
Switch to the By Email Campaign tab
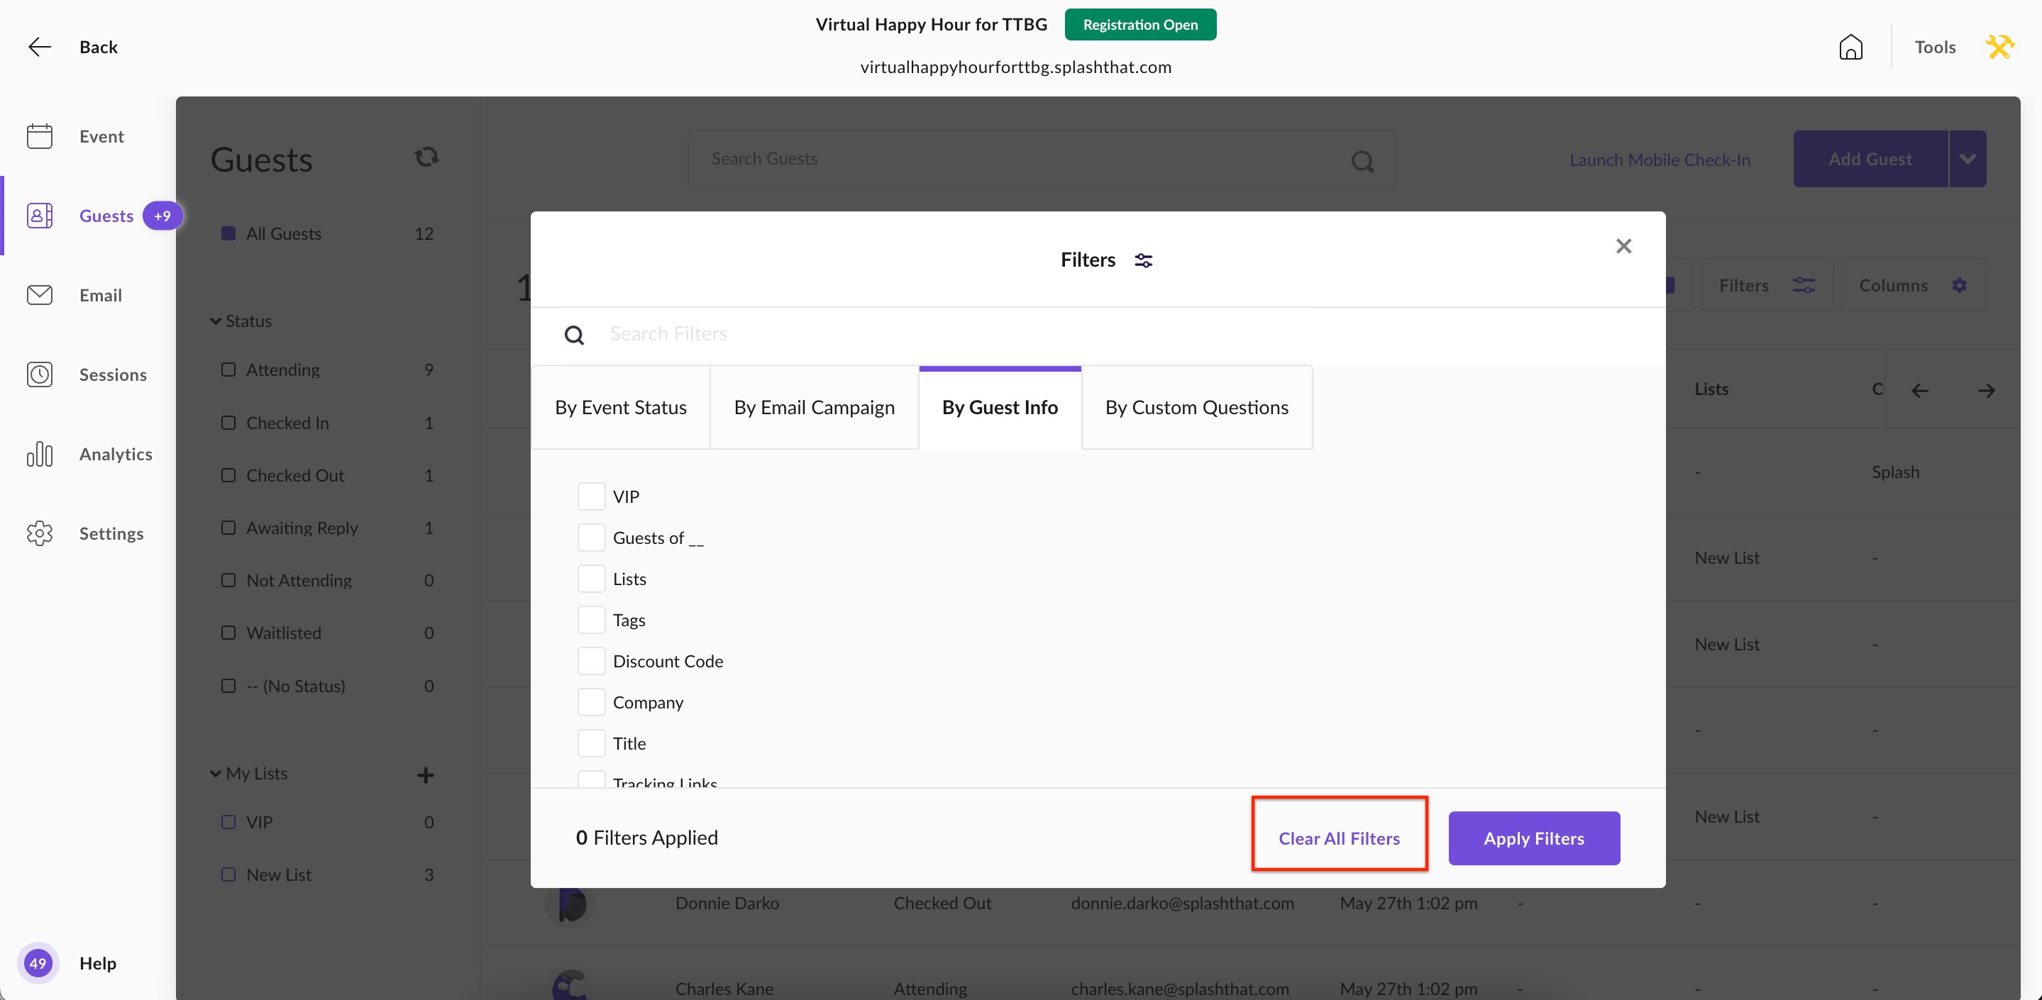pyautogui.click(x=814, y=407)
